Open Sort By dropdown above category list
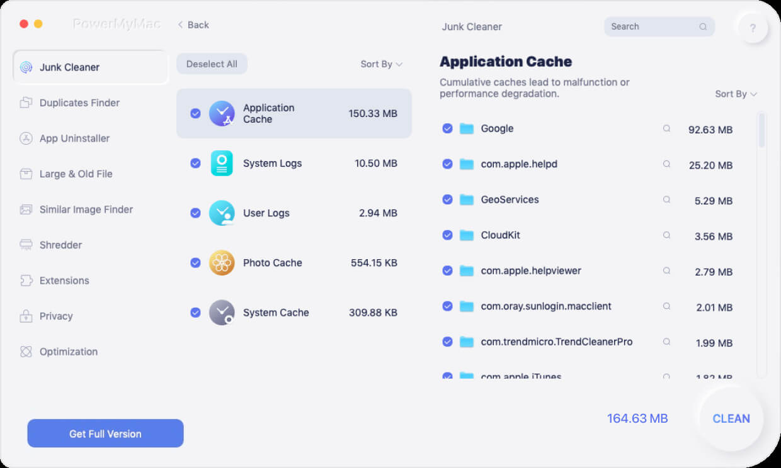 click(x=381, y=64)
